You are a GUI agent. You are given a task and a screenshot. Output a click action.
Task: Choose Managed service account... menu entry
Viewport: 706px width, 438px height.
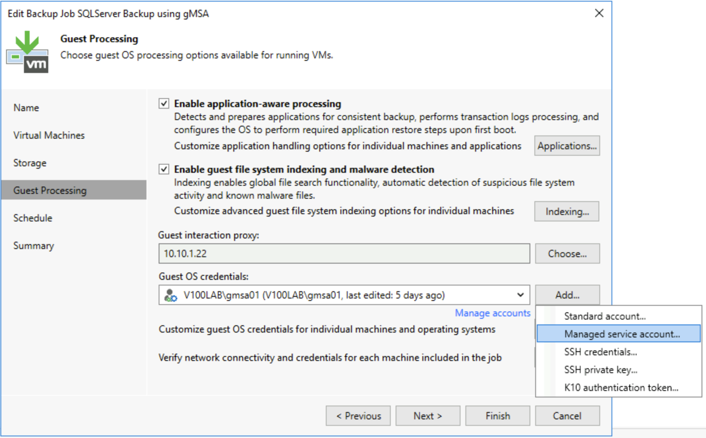[x=619, y=334]
